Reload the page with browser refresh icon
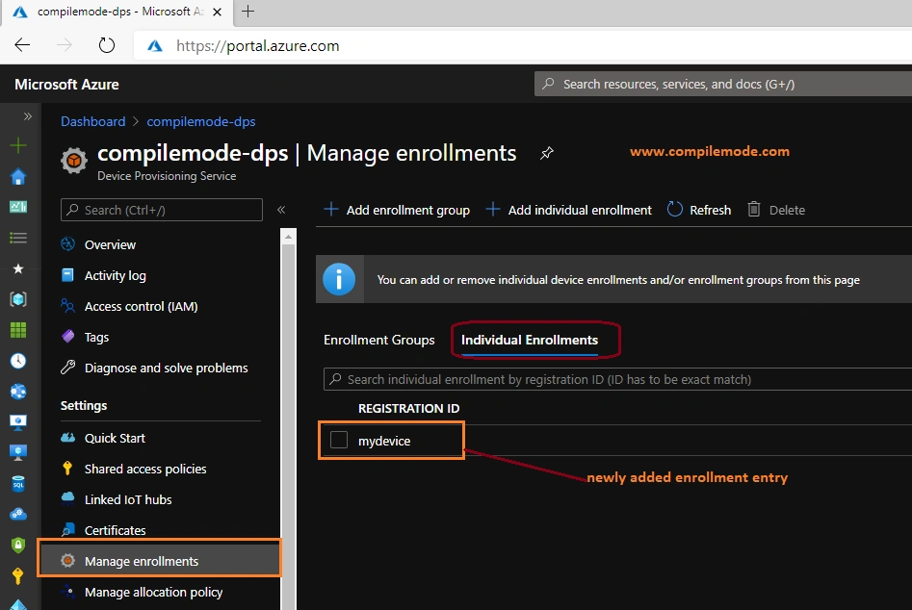 pyautogui.click(x=107, y=45)
